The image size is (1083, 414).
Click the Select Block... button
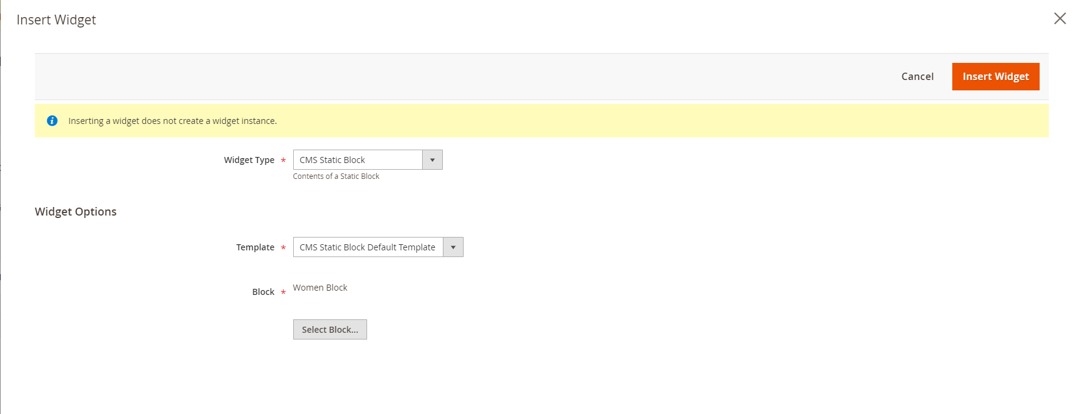coord(330,330)
